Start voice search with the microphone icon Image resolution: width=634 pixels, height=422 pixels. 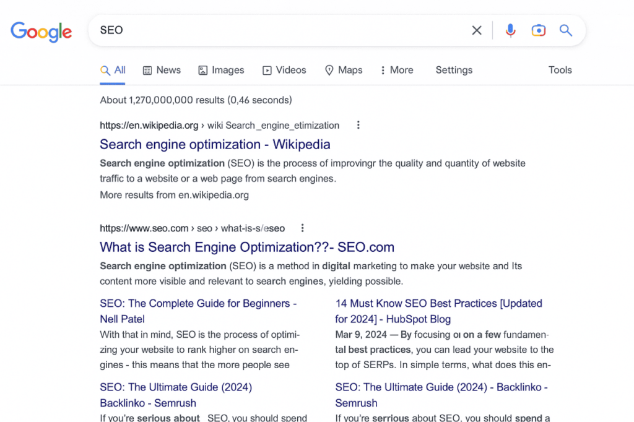click(510, 30)
